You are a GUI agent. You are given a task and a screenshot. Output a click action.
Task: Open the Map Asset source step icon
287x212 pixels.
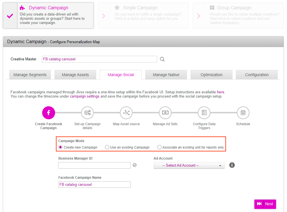click(126, 113)
